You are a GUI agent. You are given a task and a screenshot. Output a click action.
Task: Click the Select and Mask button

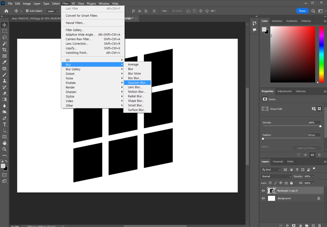(x=306, y=148)
